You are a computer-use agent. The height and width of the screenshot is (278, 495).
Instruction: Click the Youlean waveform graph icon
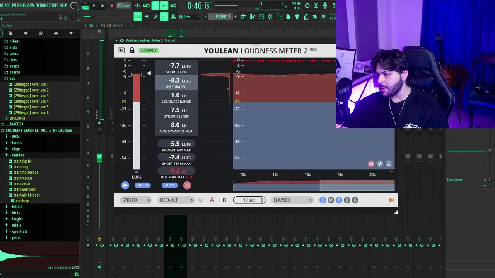380,164
